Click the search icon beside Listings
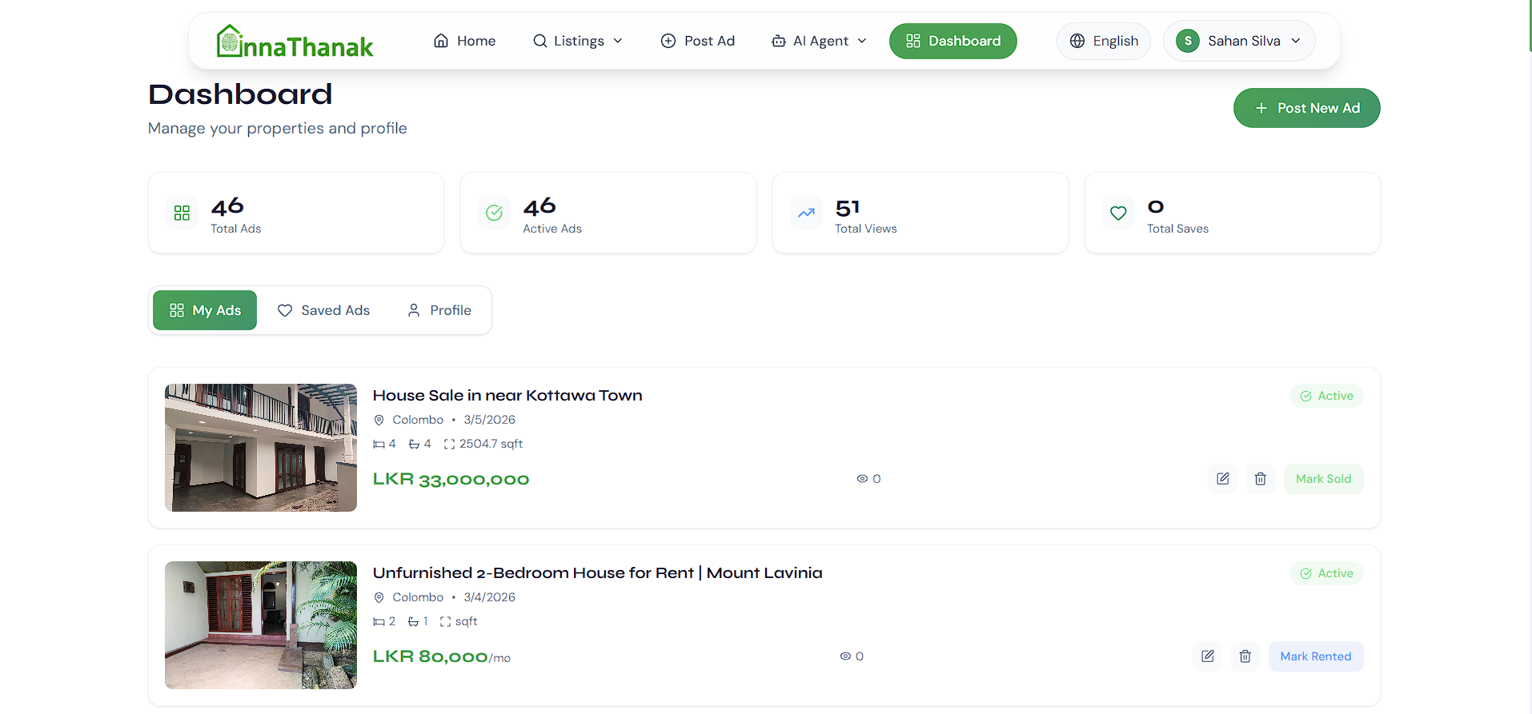1532x714 pixels. (x=539, y=40)
